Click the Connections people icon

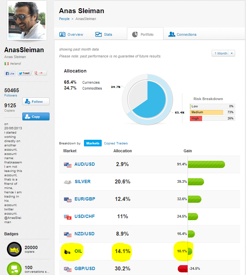172,34
